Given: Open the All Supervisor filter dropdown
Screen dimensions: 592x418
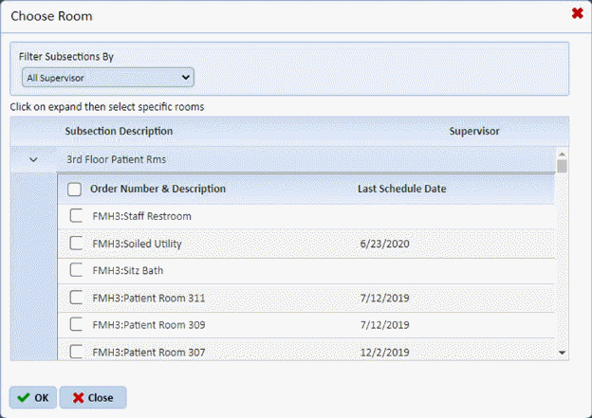Looking at the screenshot, I should (107, 77).
